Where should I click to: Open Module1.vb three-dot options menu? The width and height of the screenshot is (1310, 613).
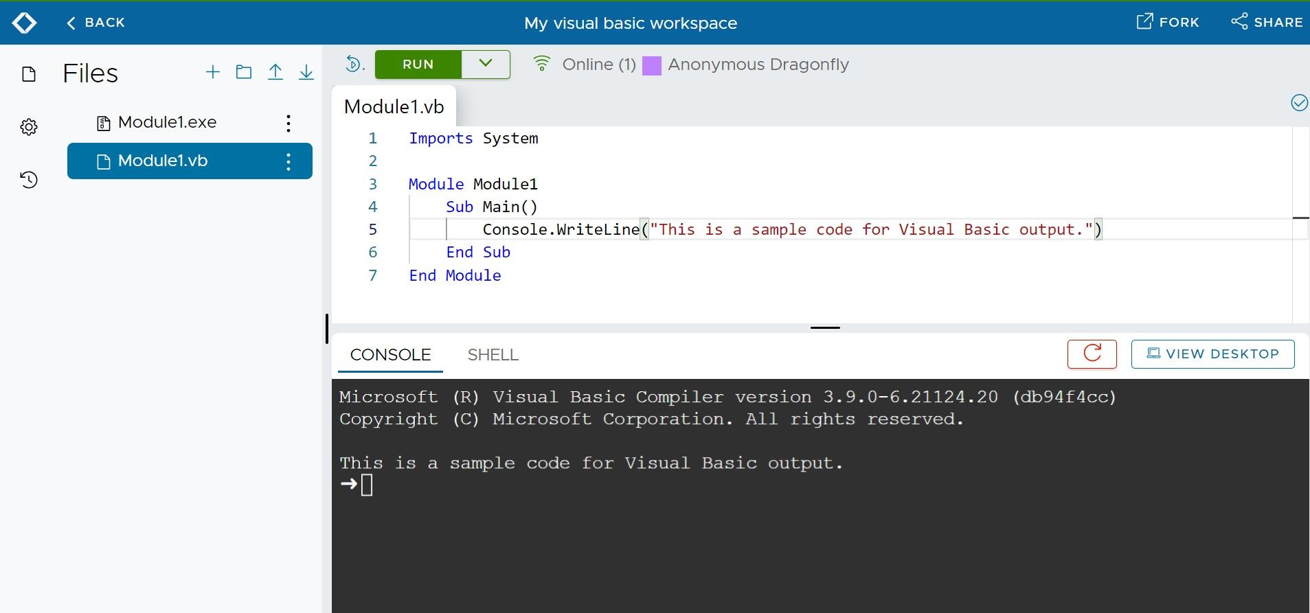point(289,161)
